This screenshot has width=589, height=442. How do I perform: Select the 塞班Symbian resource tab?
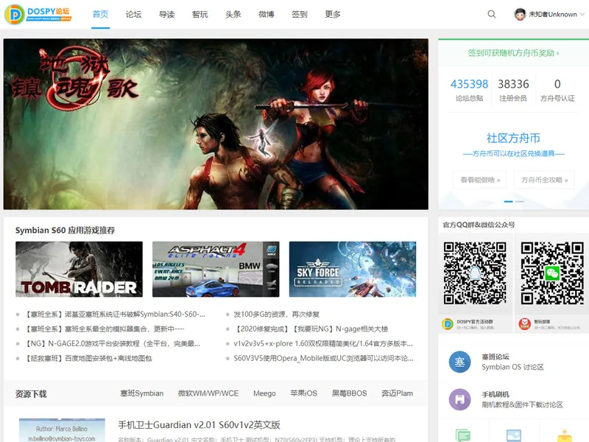pyautogui.click(x=141, y=393)
